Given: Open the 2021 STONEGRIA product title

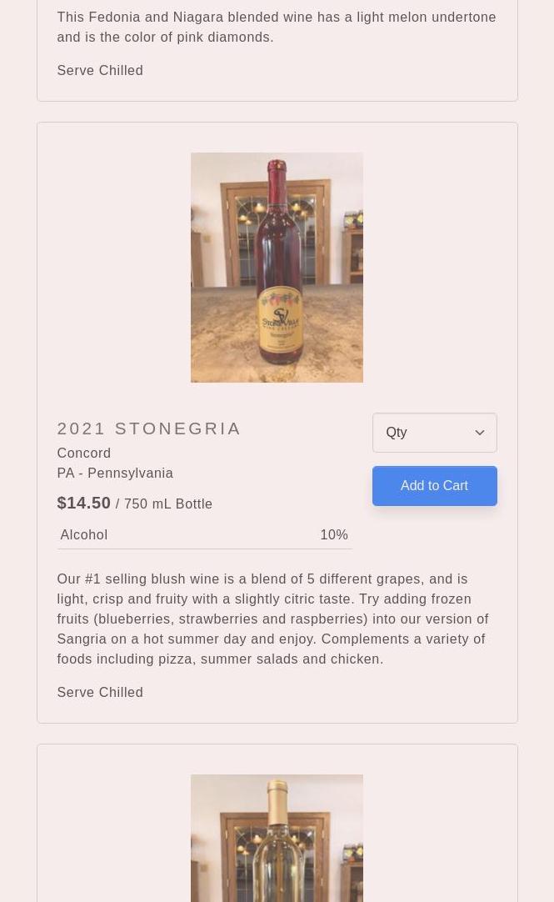Looking at the screenshot, I should click(x=149, y=428).
